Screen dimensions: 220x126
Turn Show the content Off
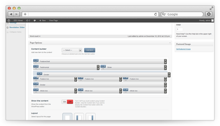click(70, 102)
